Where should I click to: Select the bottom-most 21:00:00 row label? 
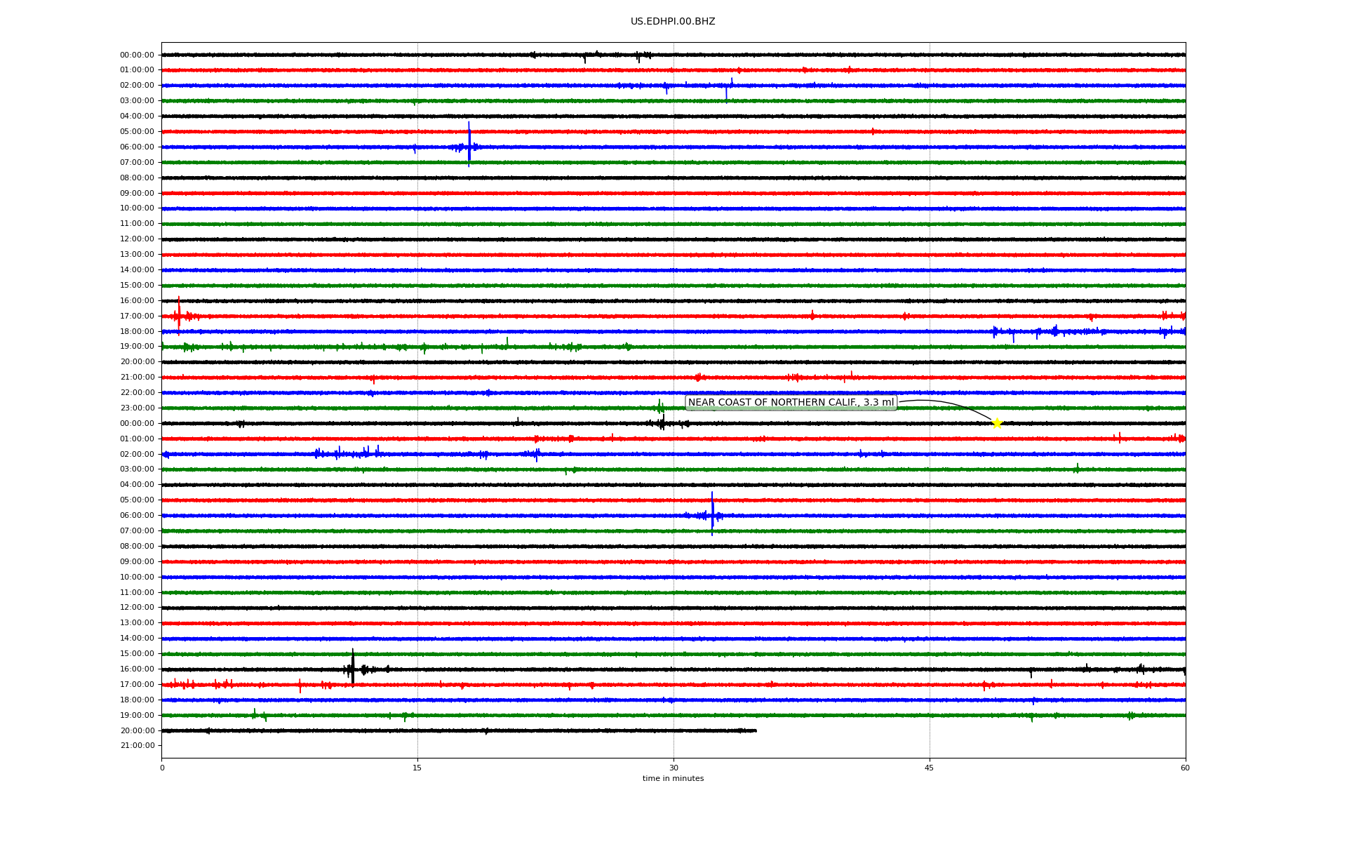coord(137,746)
